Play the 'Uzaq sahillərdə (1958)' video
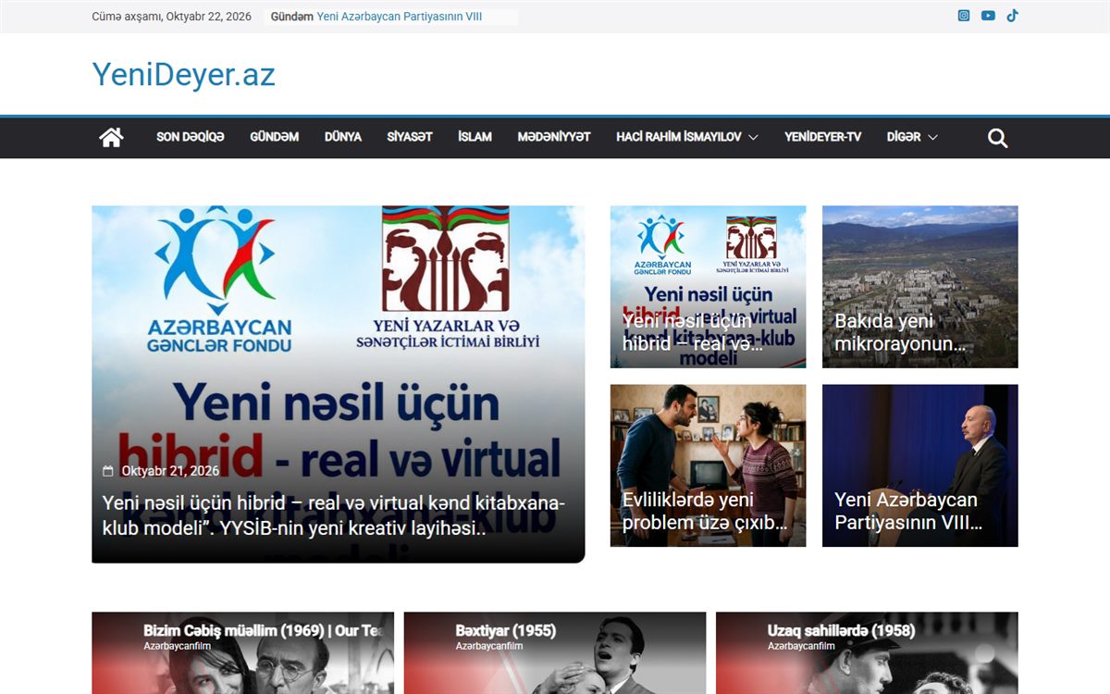This screenshot has width=1110, height=694. tap(867, 653)
